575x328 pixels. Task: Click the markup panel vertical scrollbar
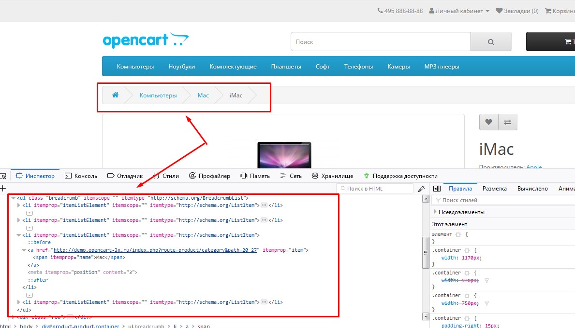tap(426, 256)
